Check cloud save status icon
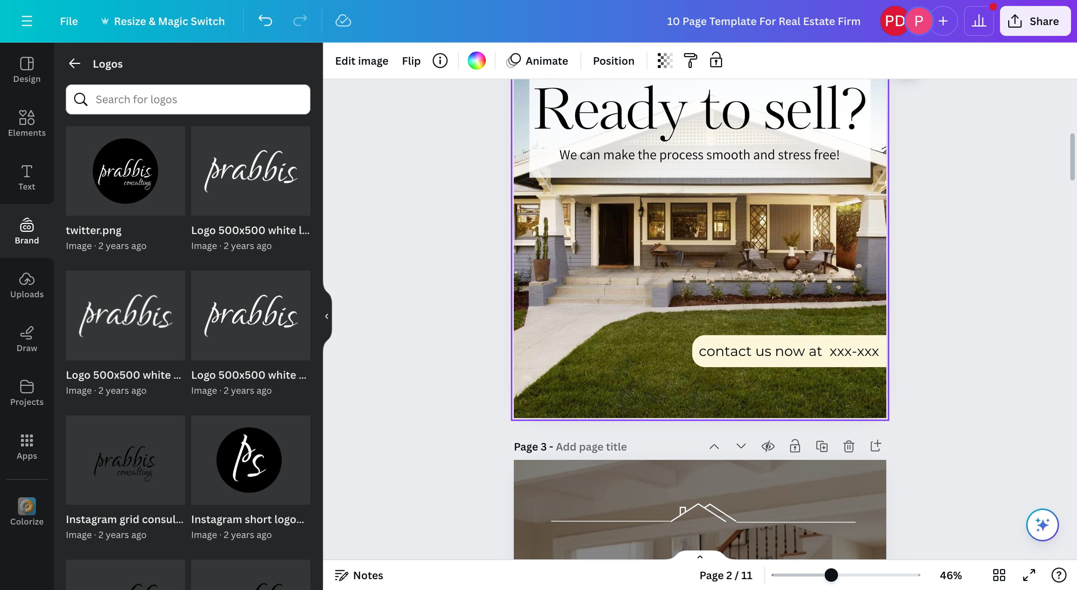 [x=343, y=21]
